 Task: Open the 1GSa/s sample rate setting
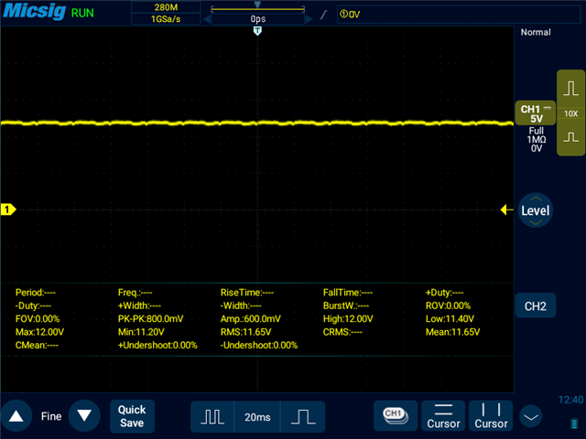click(x=166, y=19)
